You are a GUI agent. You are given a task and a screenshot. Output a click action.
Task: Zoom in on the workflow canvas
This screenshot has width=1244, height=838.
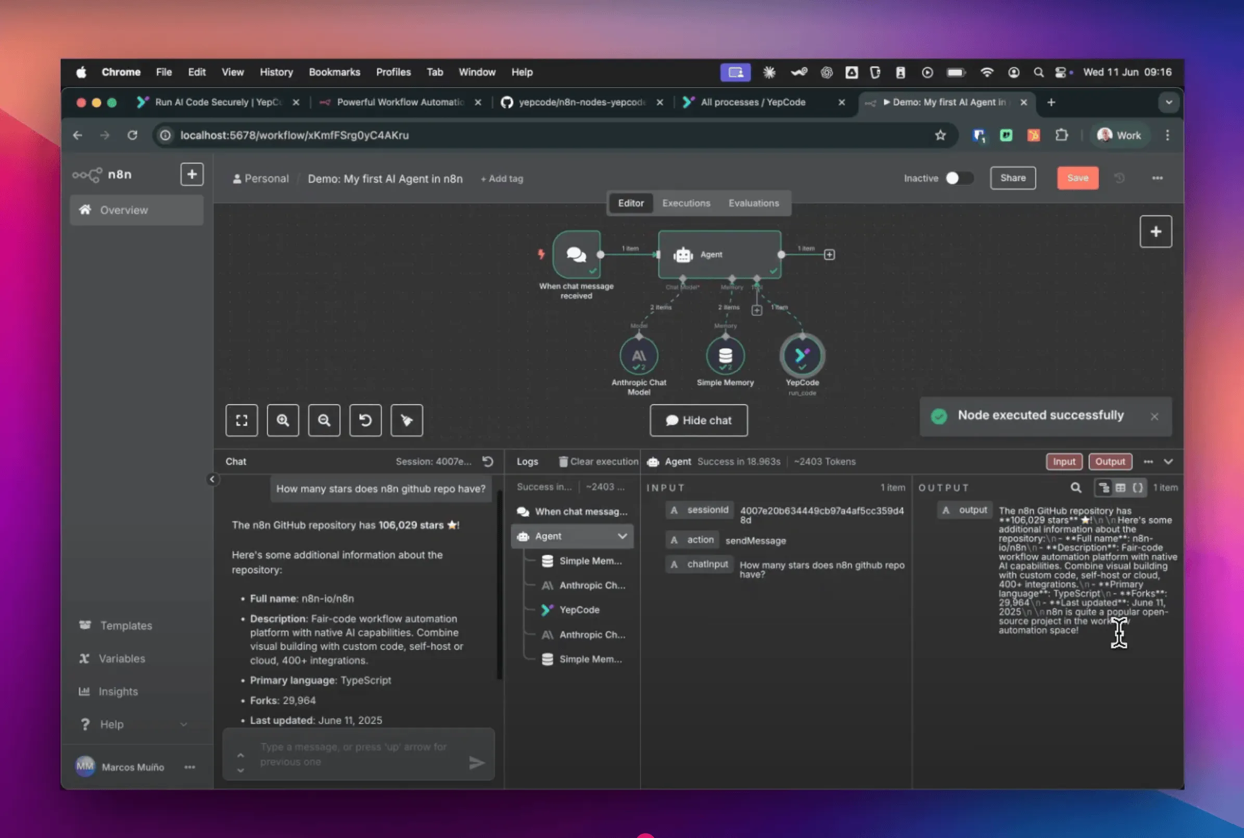pyautogui.click(x=283, y=421)
